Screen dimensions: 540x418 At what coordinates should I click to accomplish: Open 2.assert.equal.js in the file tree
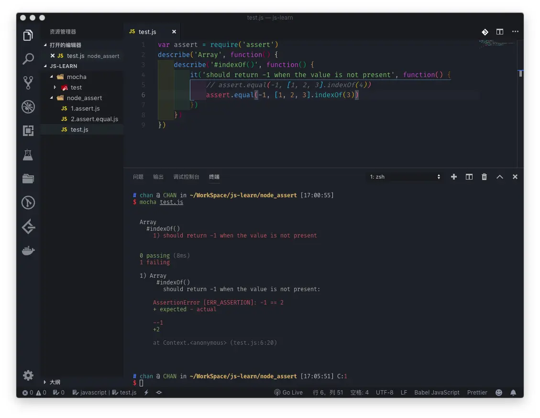(94, 119)
